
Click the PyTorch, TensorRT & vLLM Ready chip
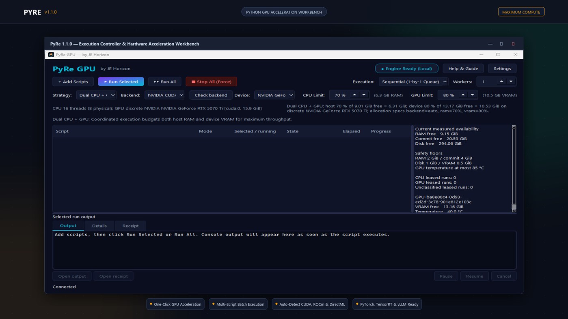(387, 304)
